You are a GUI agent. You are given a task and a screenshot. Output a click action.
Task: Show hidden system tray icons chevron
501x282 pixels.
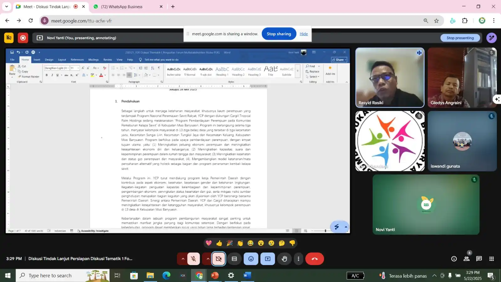(434, 276)
